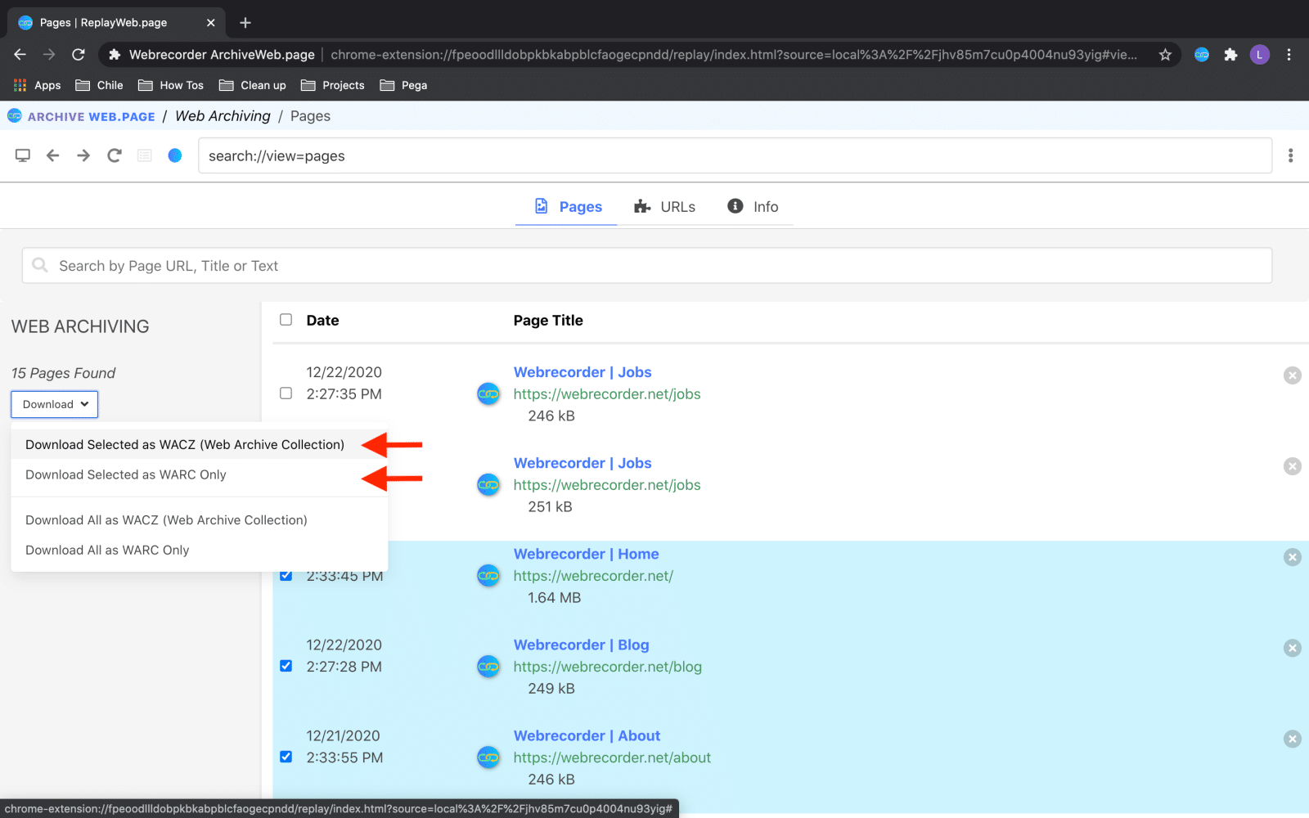Toggle the select-all checkbox beside Date

286,320
